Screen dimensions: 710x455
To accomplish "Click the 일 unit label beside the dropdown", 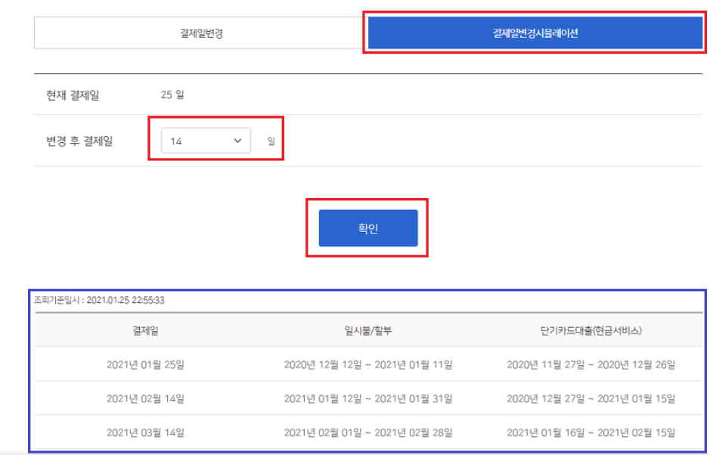I will click(x=270, y=140).
